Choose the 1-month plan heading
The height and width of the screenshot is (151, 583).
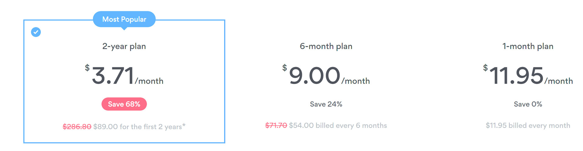coord(528,46)
